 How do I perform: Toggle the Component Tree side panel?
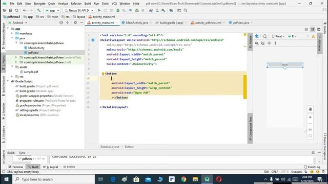point(250,128)
